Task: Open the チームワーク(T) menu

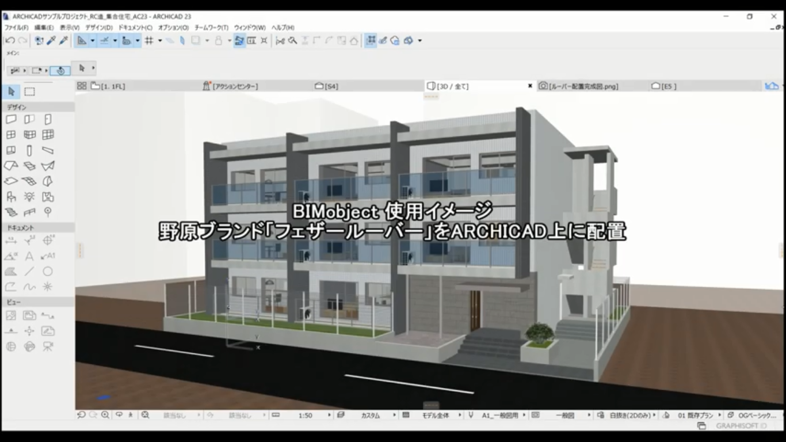Action: click(211, 28)
